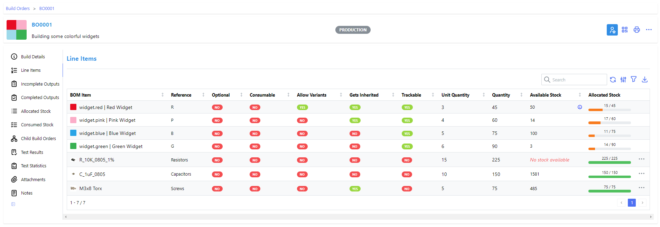This screenshot has width=660, height=227.
Task: Download table data with export icon
Action: pyautogui.click(x=644, y=80)
